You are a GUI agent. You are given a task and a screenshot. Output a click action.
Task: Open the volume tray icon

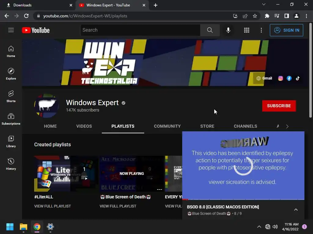click(x=275, y=227)
